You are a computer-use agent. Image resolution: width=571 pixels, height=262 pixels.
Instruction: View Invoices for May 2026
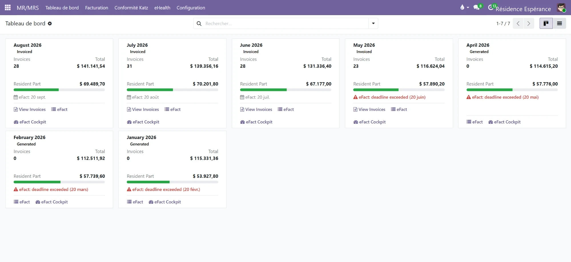point(369,109)
